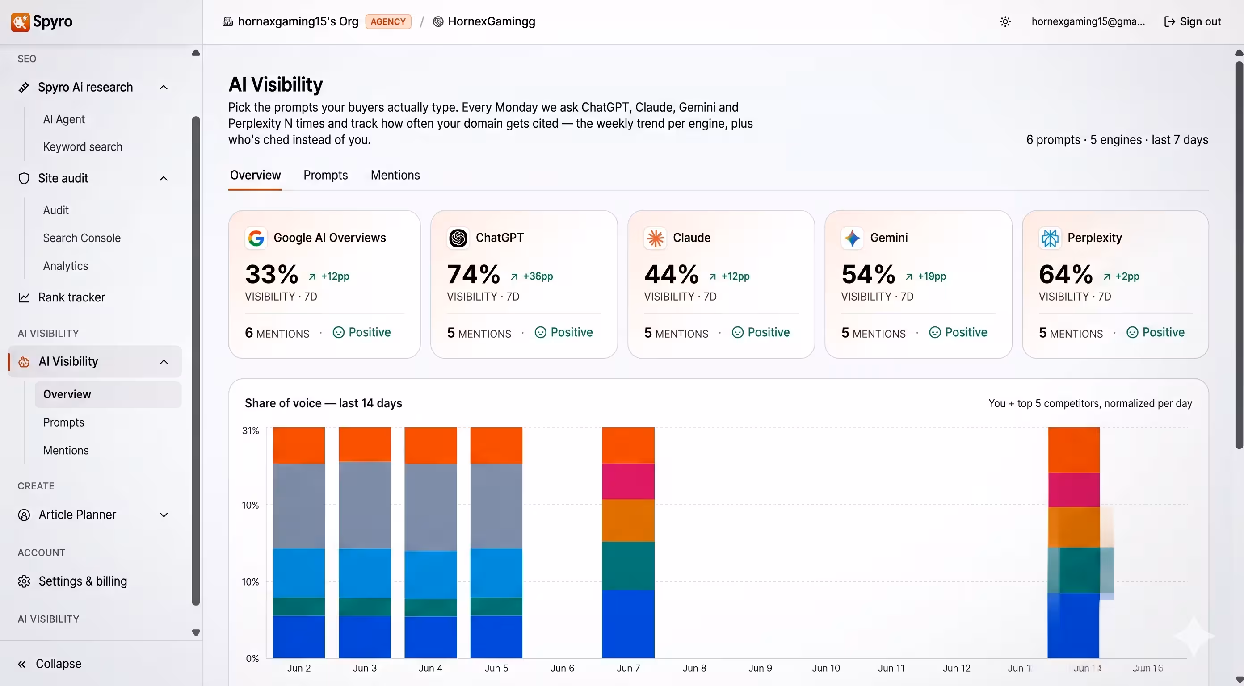Viewport: 1244px width, 686px height.
Task: Open AI Agent in sidebar
Action: (64, 119)
